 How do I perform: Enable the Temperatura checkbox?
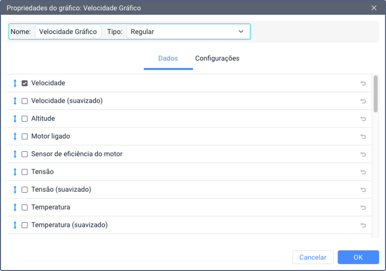(25, 207)
